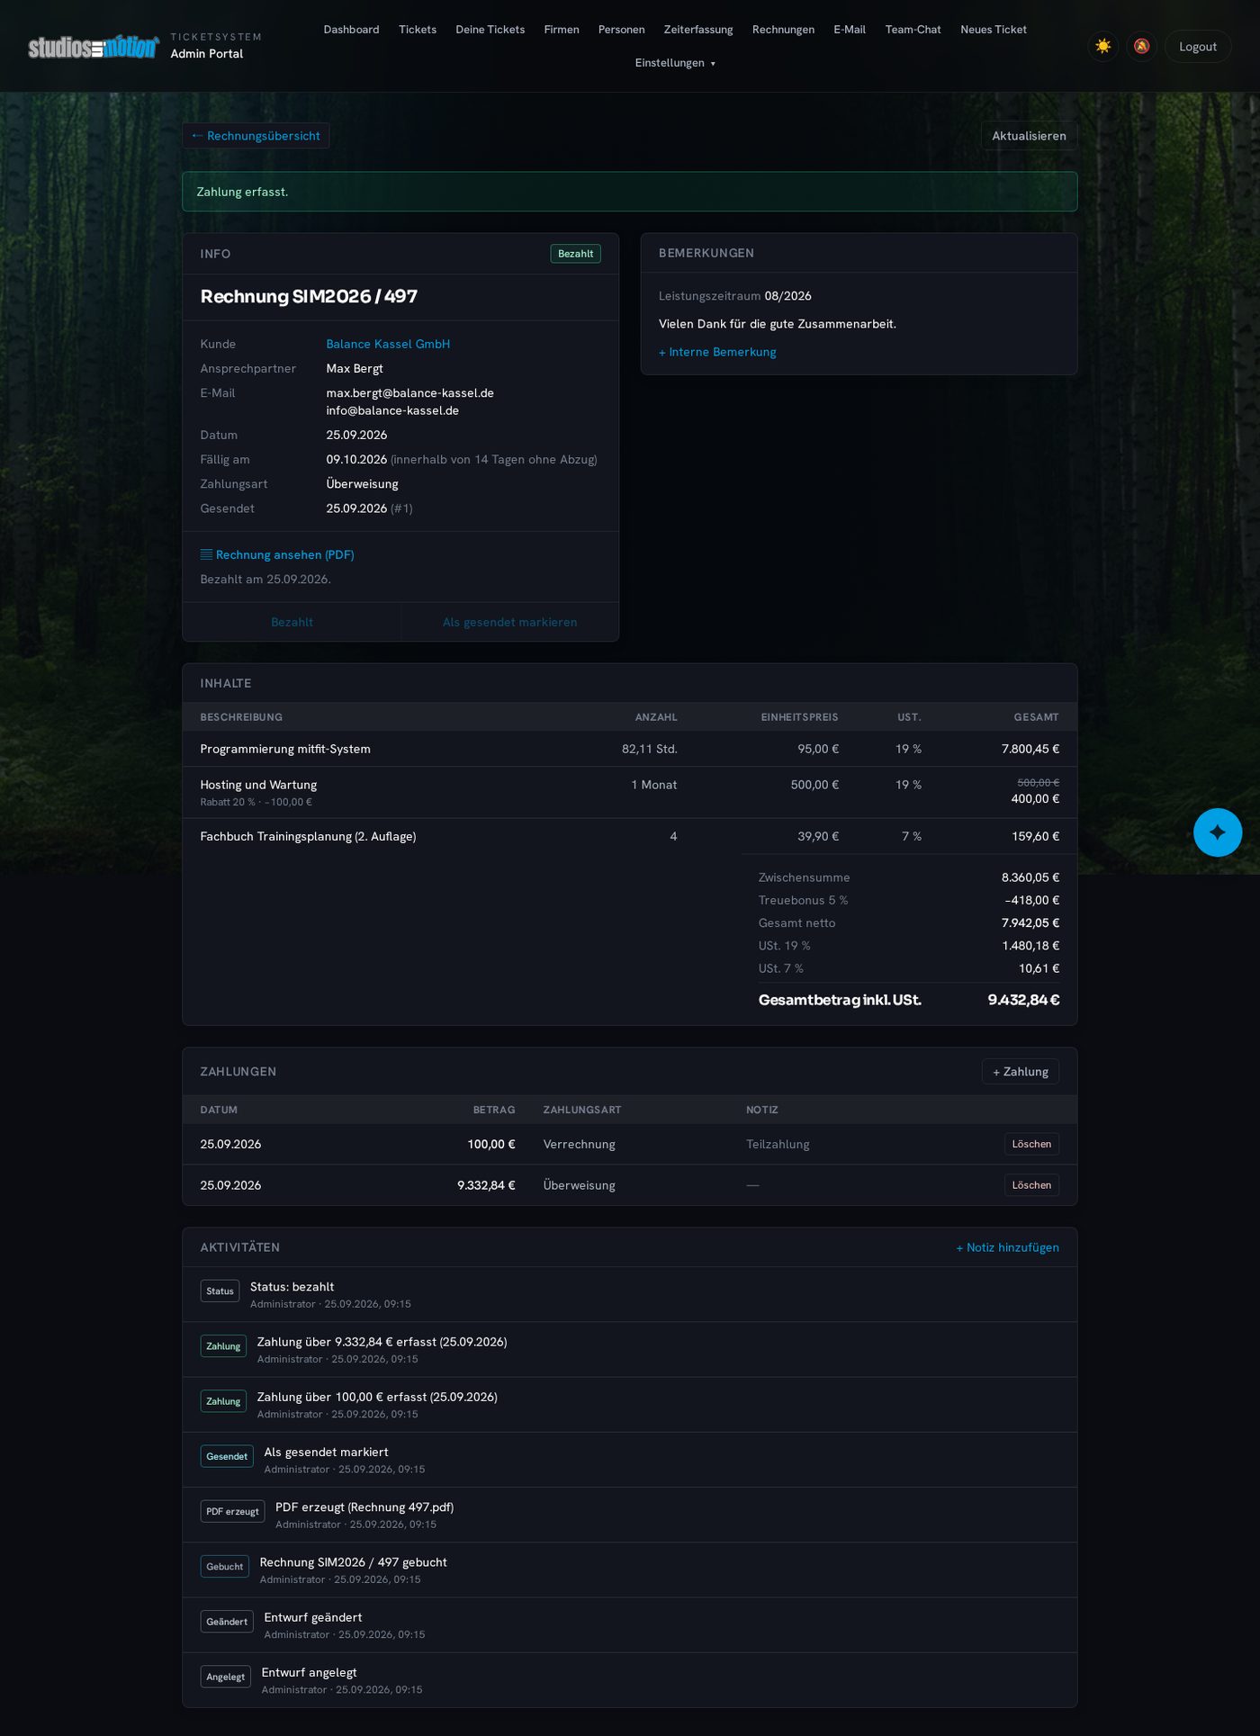This screenshot has height=1736, width=1260.
Task: Open Rechnungen in the top navigation
Action: [x=783, y=30]
